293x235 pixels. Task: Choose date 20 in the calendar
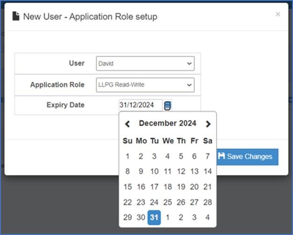tap(194, 187)
